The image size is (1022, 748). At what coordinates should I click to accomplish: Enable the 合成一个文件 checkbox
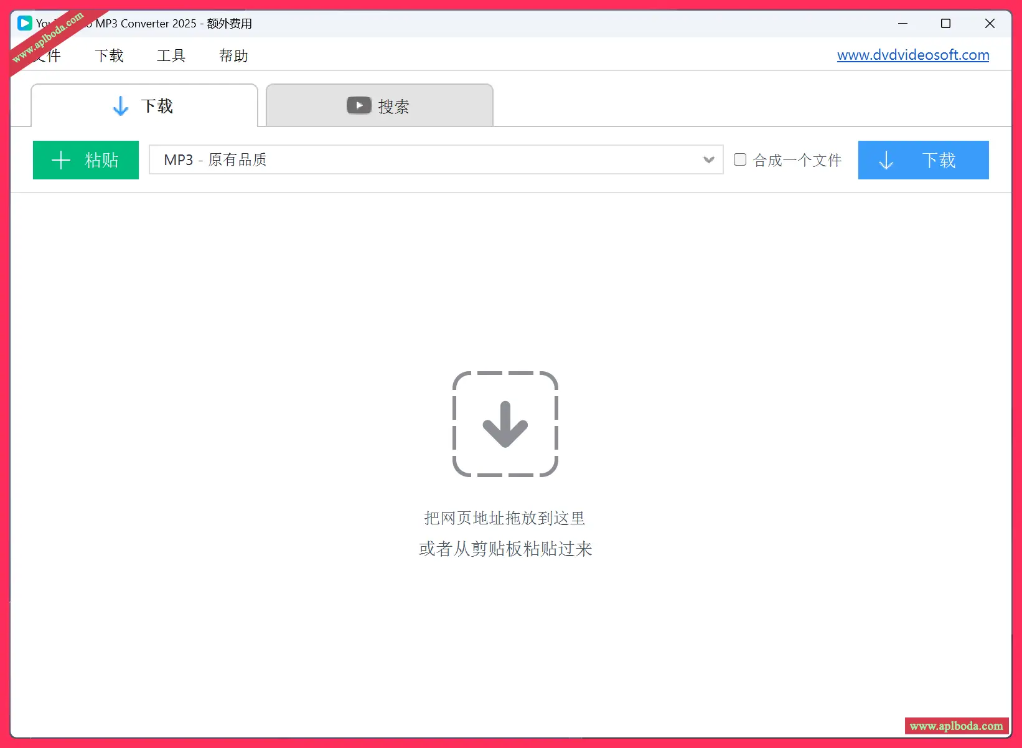(740, 159)
